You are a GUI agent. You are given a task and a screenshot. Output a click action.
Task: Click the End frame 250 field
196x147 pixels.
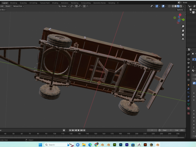(179, 130)
